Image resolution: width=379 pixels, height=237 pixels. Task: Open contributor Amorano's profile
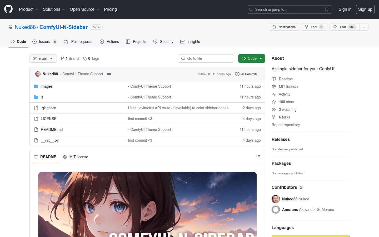(290, 209)
